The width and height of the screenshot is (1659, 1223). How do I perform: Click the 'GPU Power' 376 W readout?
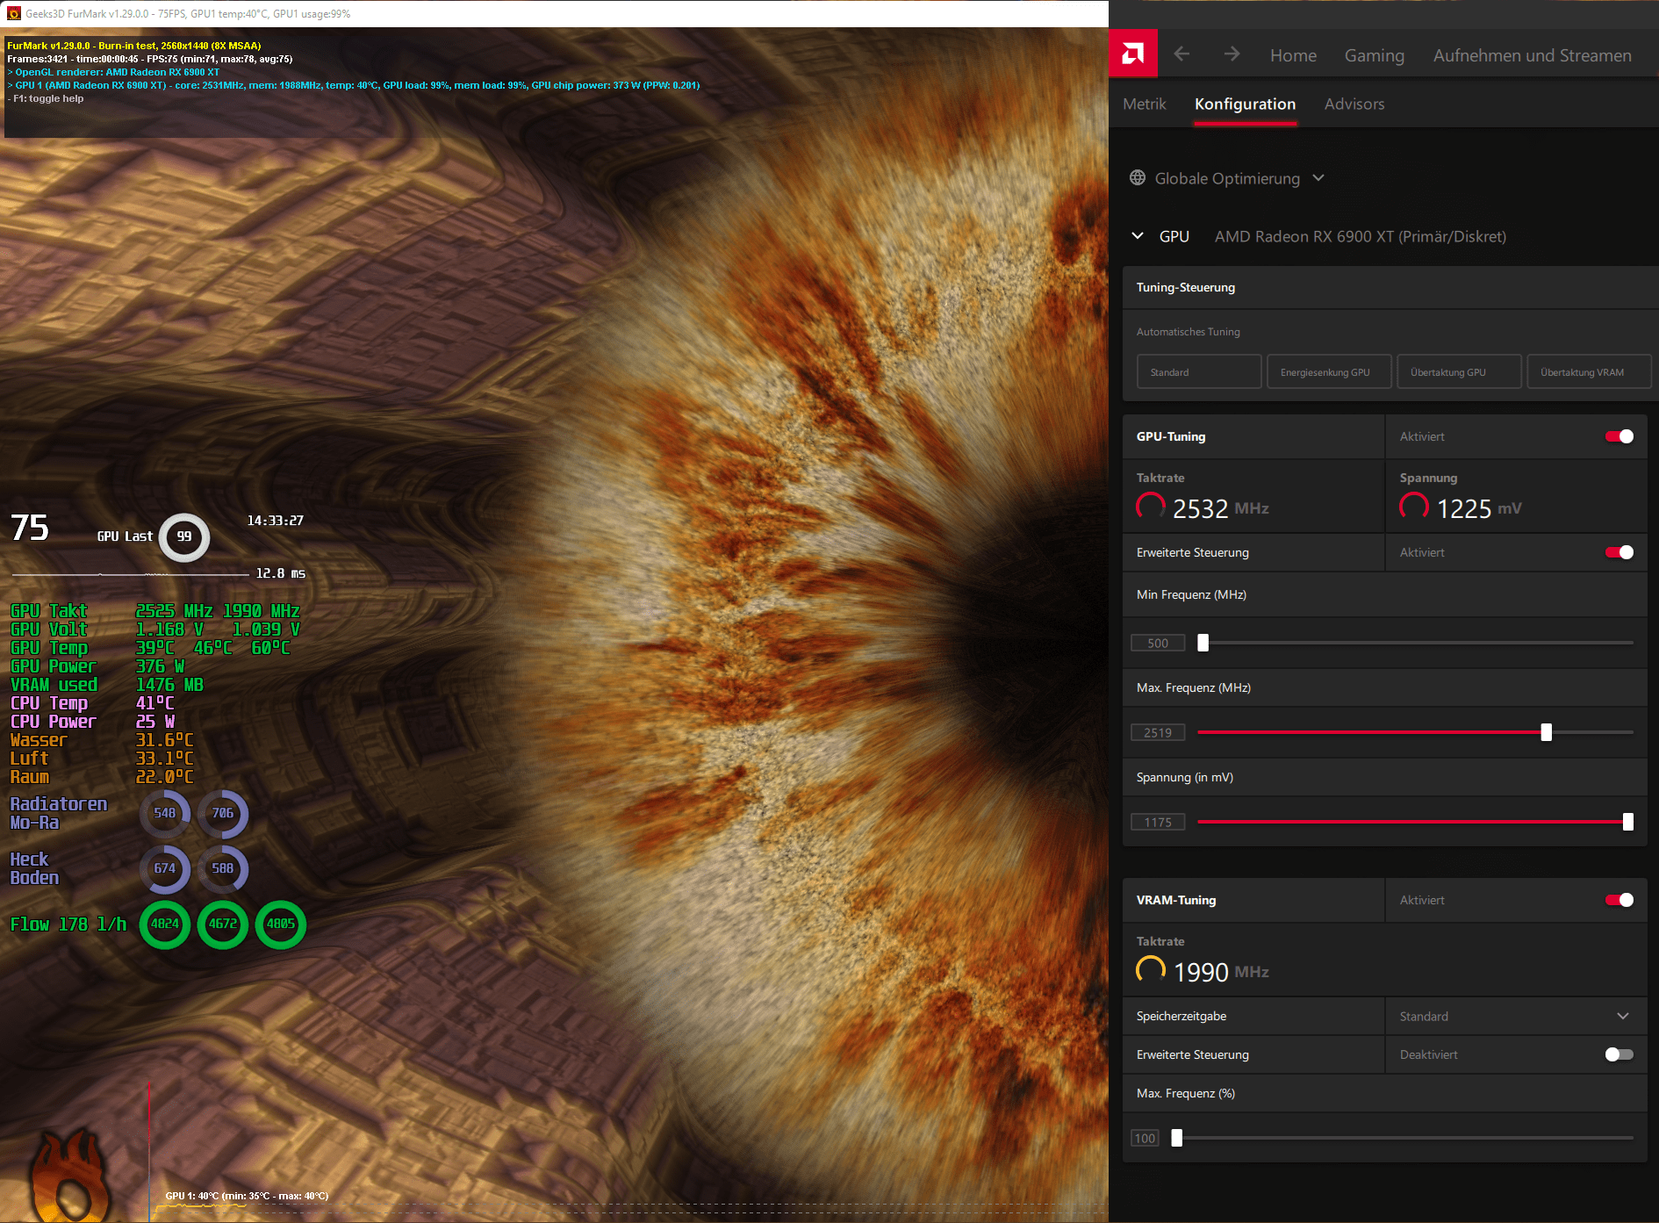[97, 666]
